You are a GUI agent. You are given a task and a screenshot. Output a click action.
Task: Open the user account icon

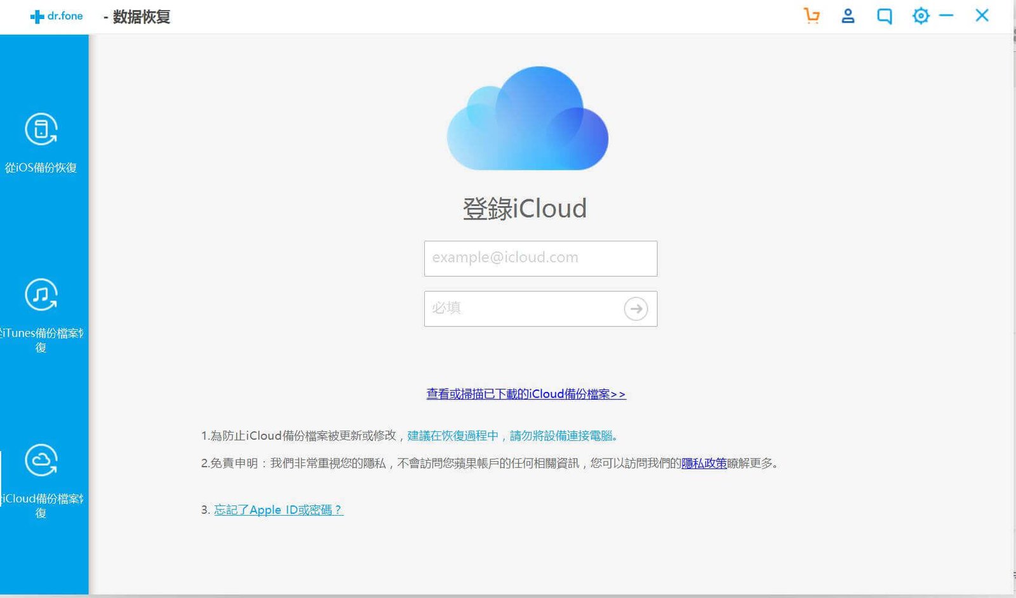pos(848,16)
